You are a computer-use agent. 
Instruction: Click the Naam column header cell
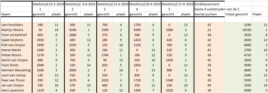click(x=16, y=14)
